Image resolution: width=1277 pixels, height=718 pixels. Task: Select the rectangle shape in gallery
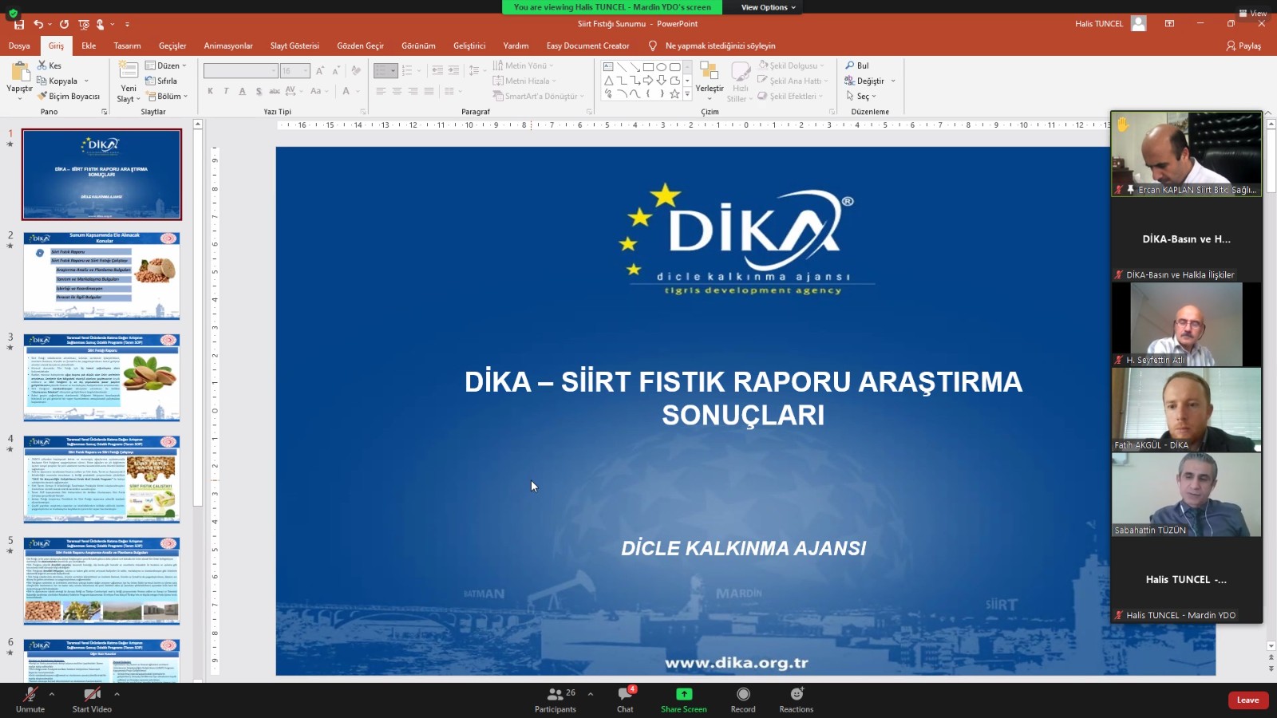[x=648, y=67]
